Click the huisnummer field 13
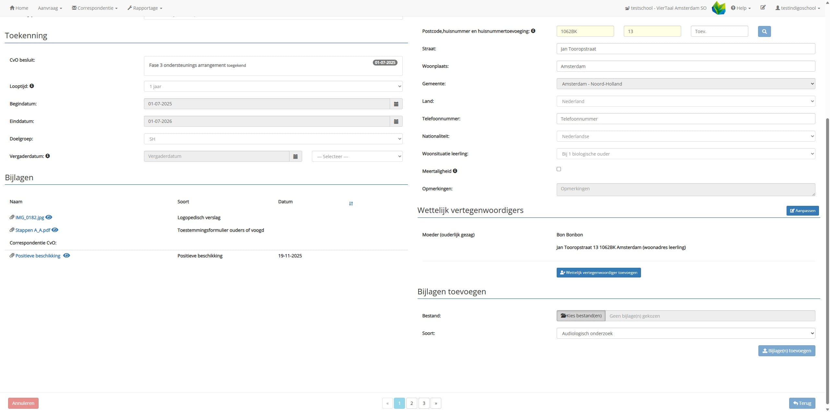This screenshot has width=830, height=412. pos(652,31)
